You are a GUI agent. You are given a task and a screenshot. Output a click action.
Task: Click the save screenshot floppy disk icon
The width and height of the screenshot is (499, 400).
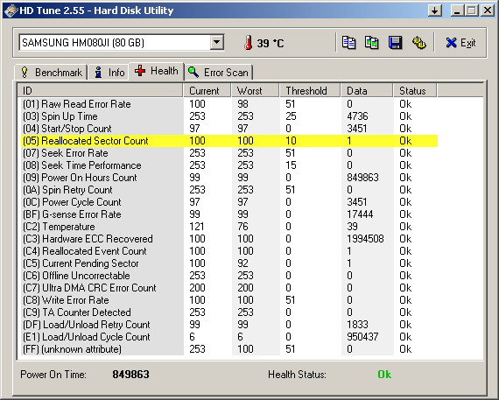(395, 43)
